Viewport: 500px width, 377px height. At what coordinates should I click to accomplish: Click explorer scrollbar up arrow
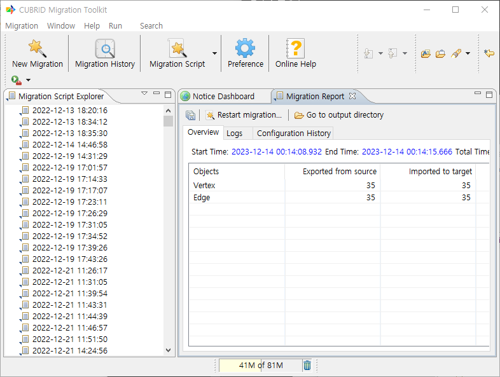(x=169, y=111)
